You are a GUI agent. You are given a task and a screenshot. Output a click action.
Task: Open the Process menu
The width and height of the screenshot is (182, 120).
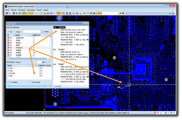pyautogui.click(x=21, y=10)
